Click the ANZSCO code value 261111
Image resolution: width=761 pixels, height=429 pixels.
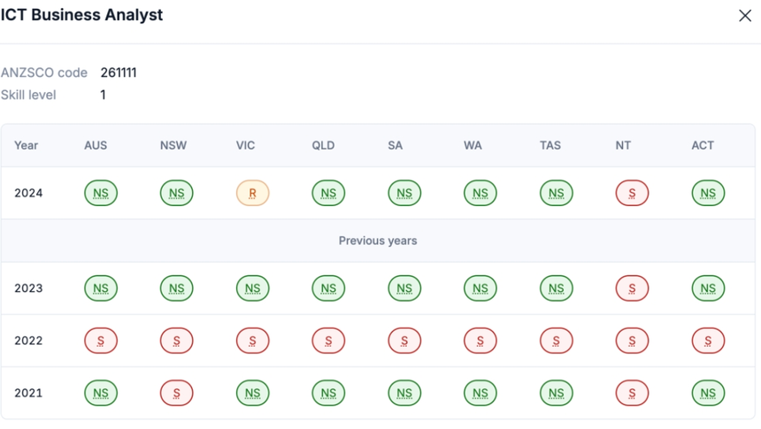point(119,73)
